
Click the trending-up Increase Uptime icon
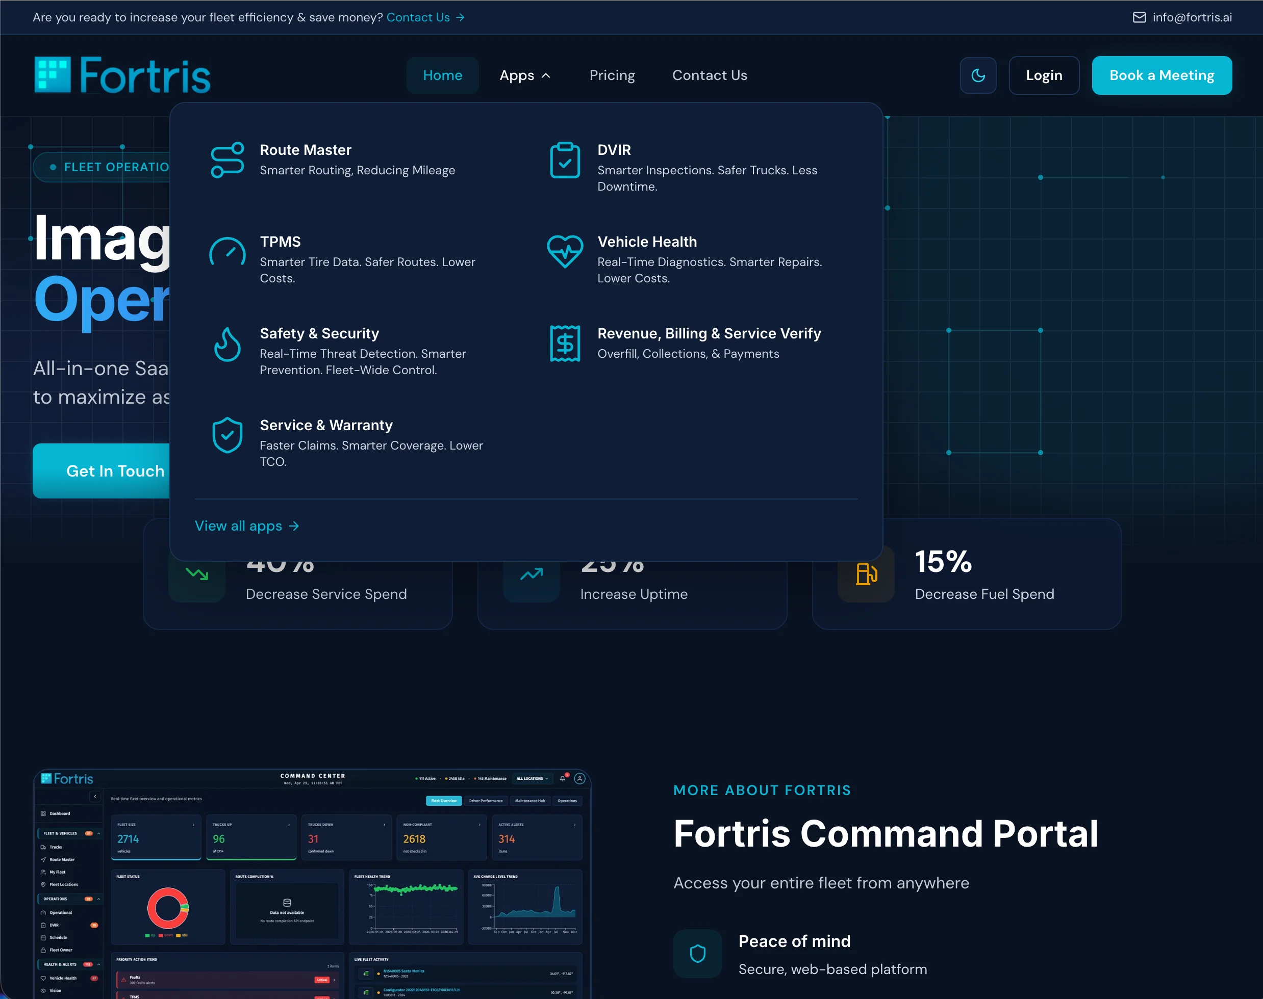click(x=532, y=574)
